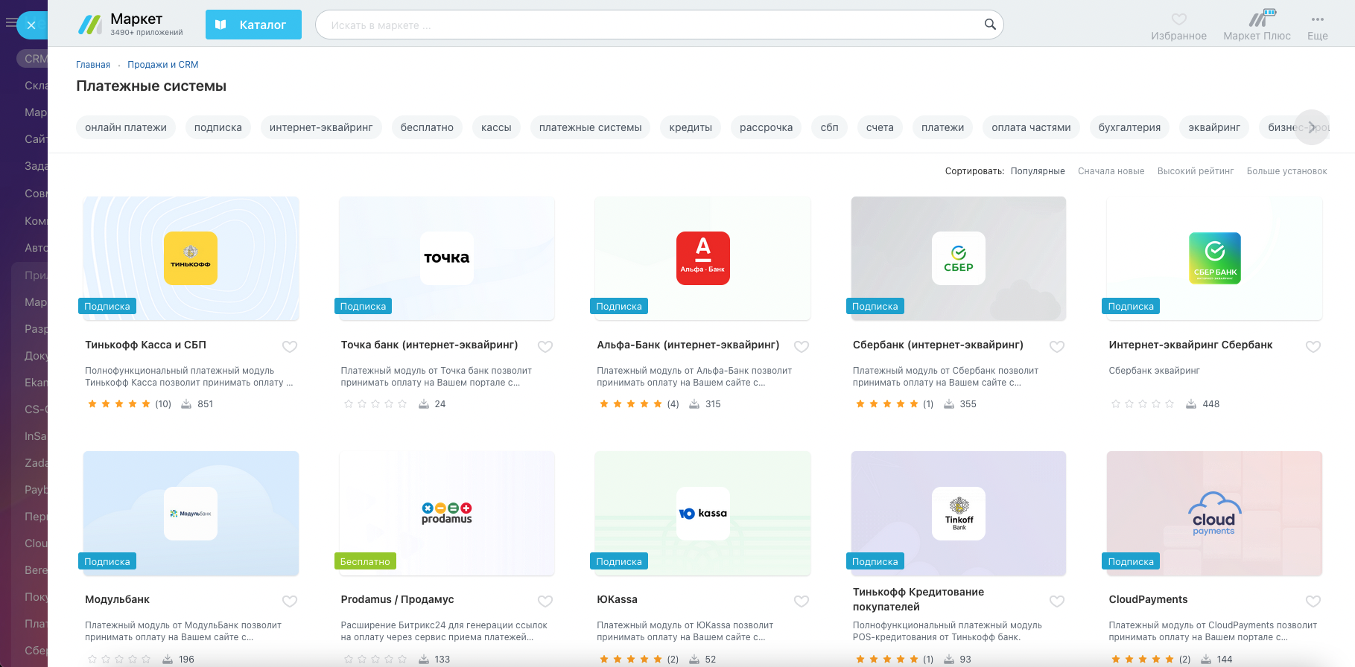Favorite Альфа-Банк app

(x=802, y=346)
